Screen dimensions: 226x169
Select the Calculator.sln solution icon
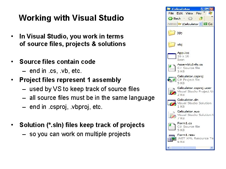(172, 103)
